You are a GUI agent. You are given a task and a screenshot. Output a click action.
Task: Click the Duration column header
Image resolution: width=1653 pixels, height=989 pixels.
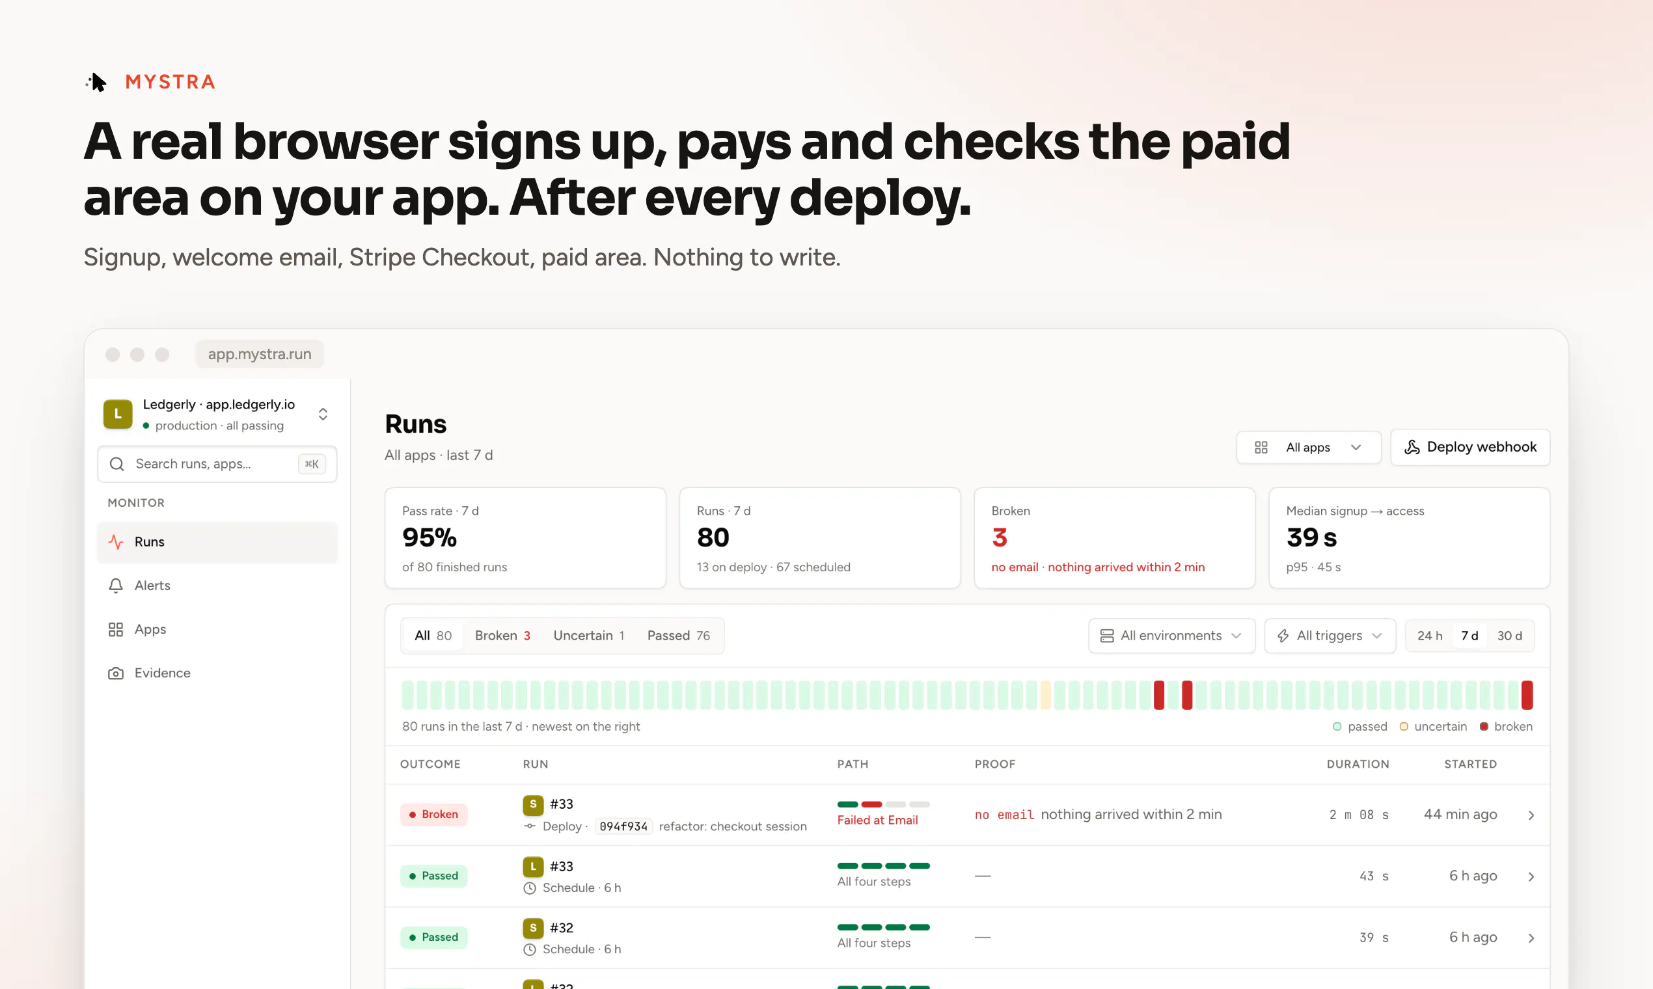1358,765
